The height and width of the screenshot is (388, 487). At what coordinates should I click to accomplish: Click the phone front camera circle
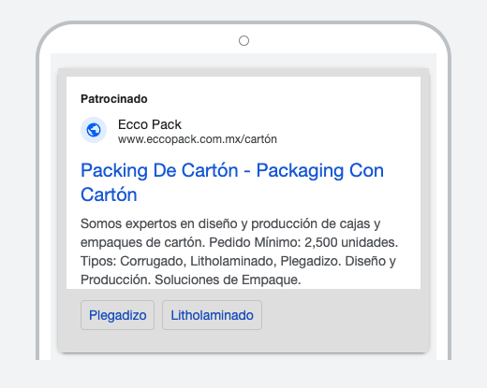(243, 41)
